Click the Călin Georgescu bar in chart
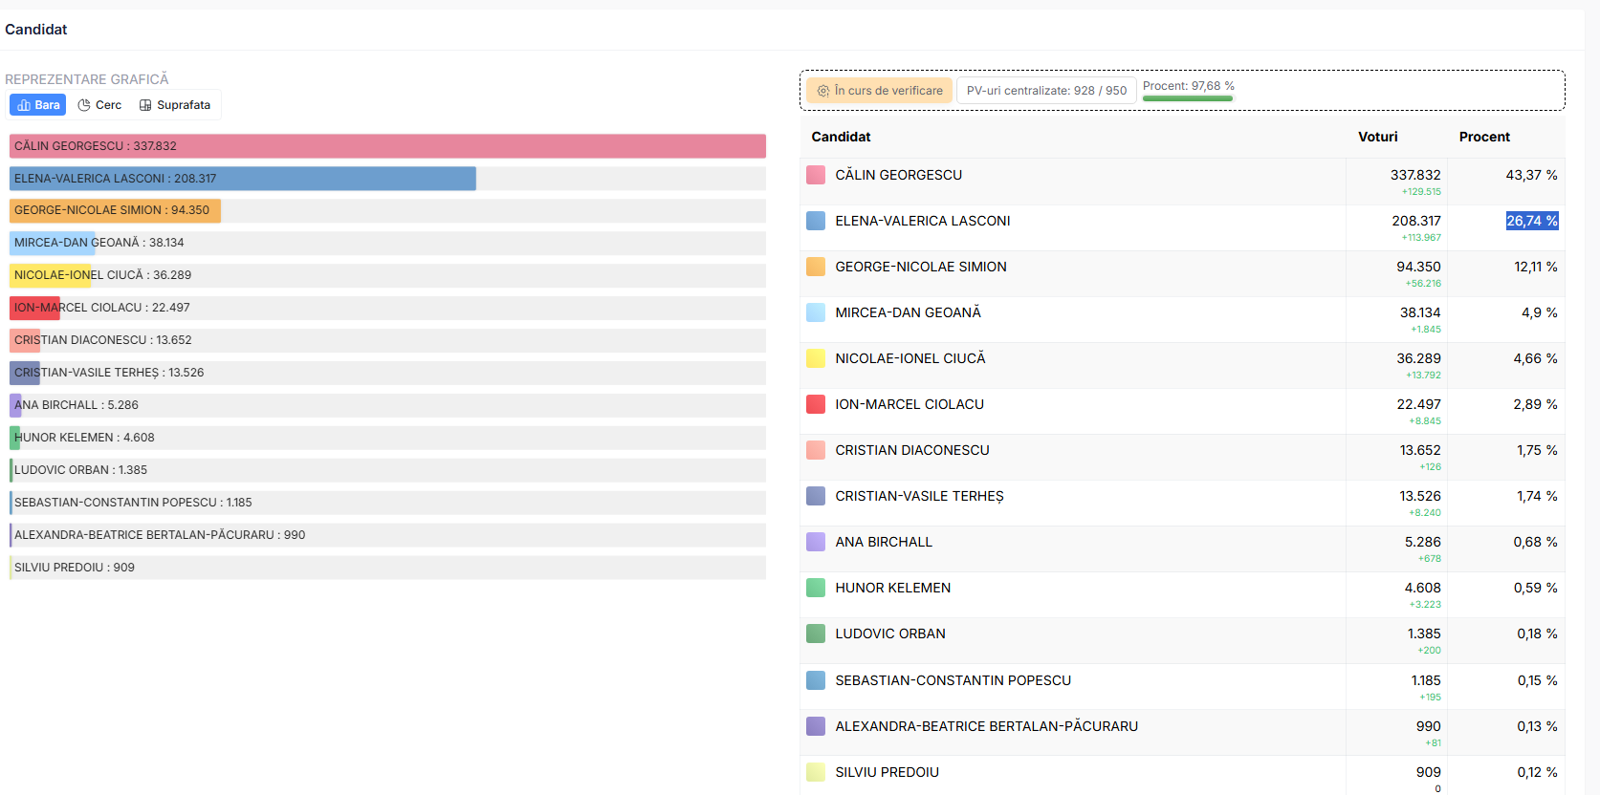Viewport: 1600px width, 795px height. (x=387, y=146)
